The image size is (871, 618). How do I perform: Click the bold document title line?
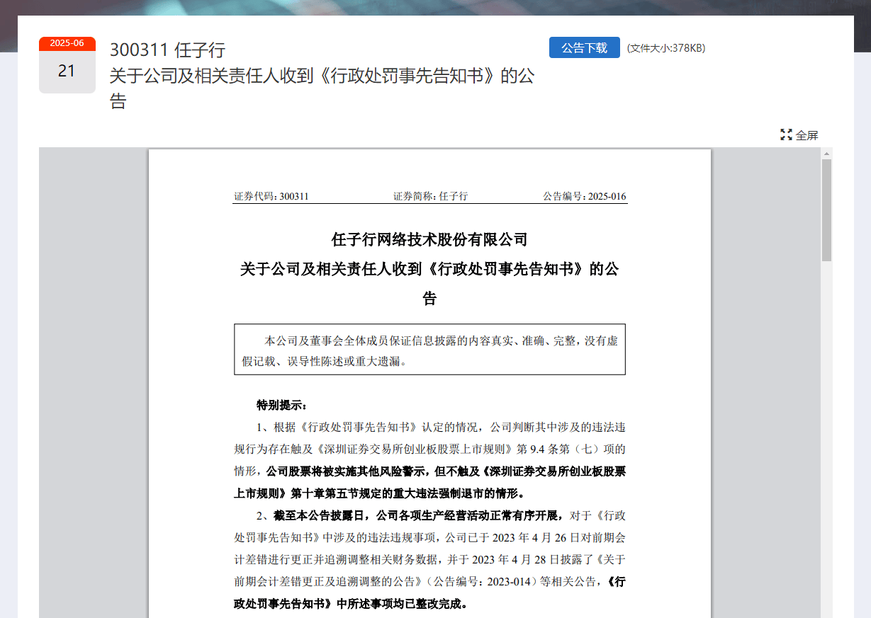(x=429, y=269)
